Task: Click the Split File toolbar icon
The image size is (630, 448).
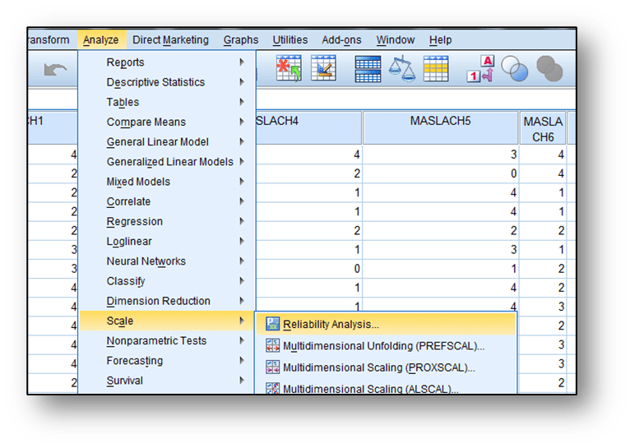Action: tap(367, 69)
